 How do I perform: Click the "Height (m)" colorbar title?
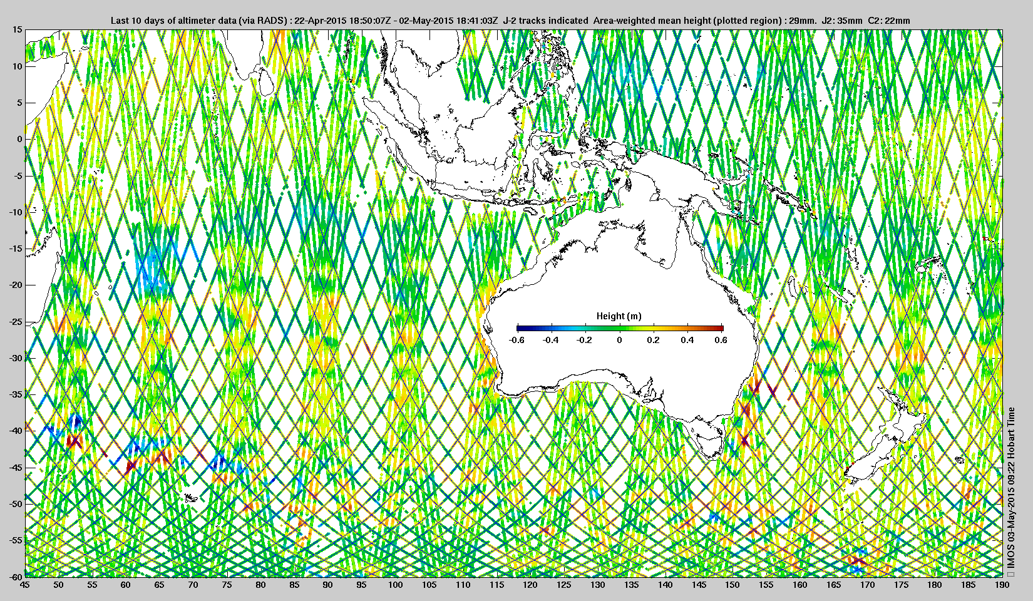619,316
